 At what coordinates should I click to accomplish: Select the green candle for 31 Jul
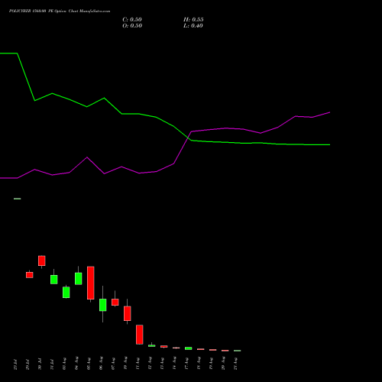pyautogui.click(x=54, y=280)
